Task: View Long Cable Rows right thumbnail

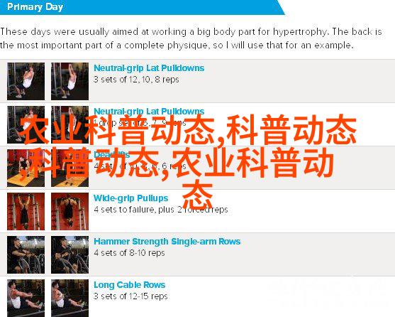Action: (x=69, y=298)
